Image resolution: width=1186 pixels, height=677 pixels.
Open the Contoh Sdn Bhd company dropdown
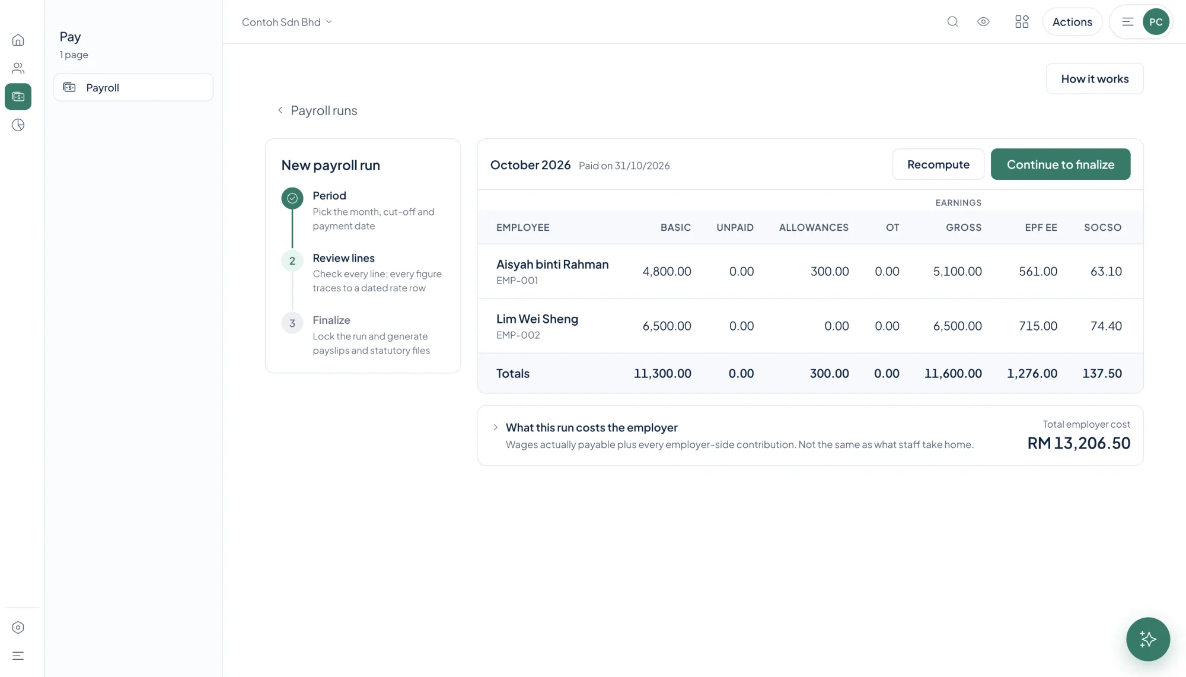287,22
